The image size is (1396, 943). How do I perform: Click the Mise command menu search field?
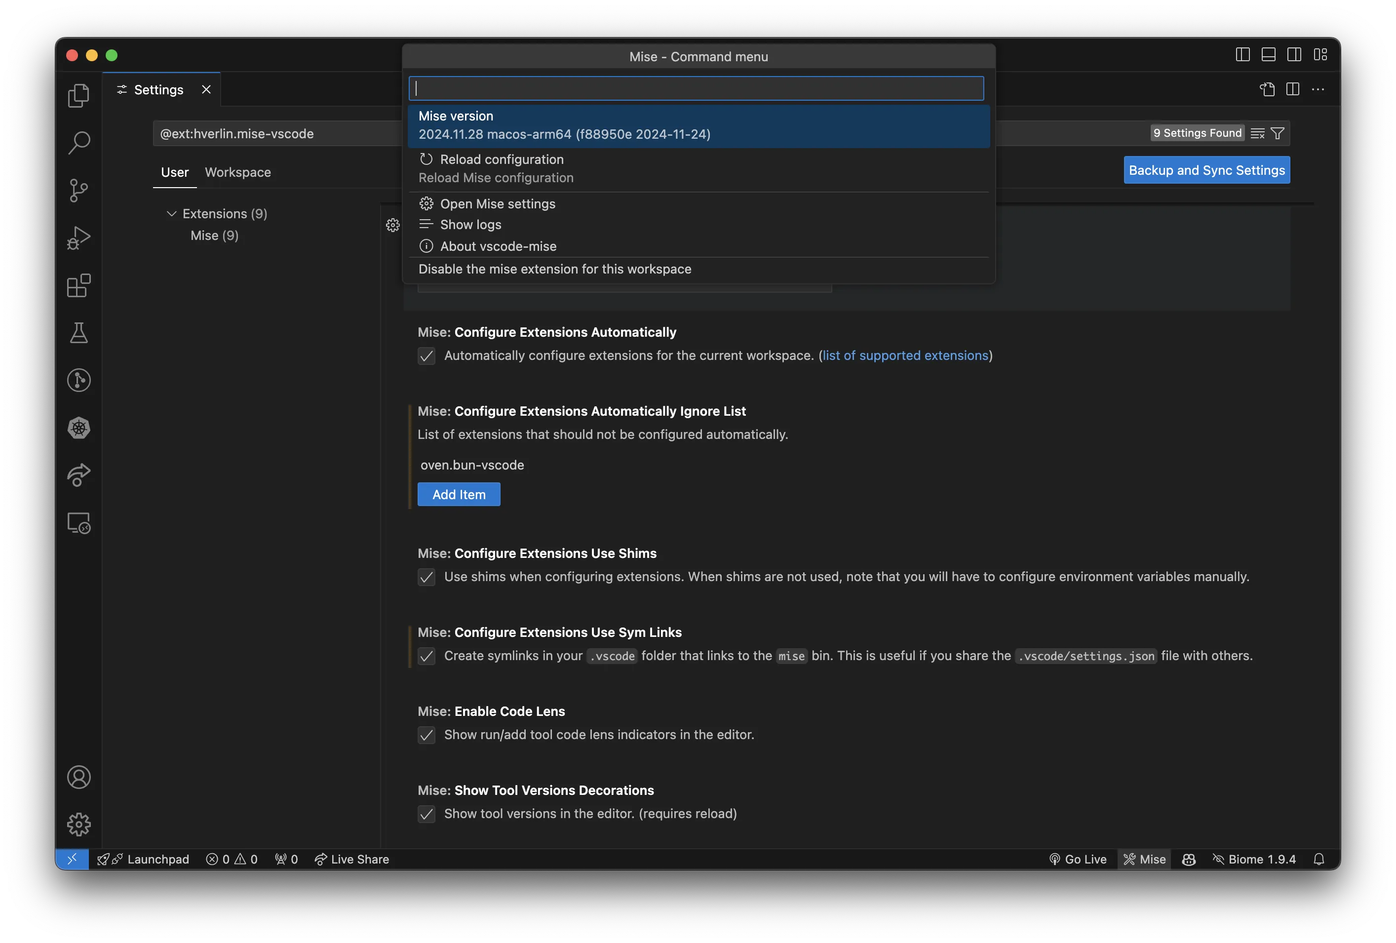pos(696,88)
